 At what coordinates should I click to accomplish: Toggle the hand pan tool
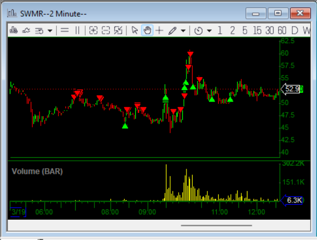pyautogui.click(x=147, y=30)
